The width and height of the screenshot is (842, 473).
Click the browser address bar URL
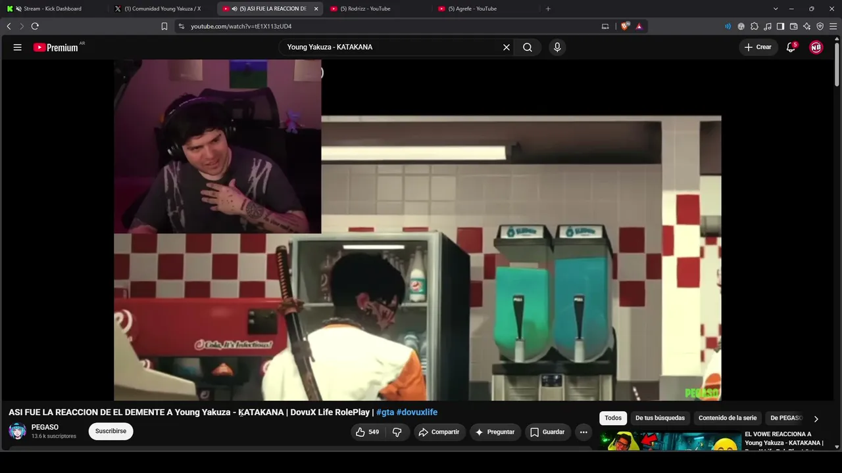click(241, 26)
